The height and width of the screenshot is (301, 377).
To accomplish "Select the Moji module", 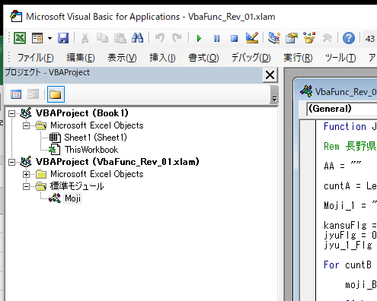I will coord(72,198).
